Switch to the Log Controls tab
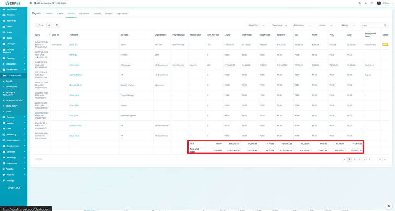The image size is (395, 211). click(122, 13)
